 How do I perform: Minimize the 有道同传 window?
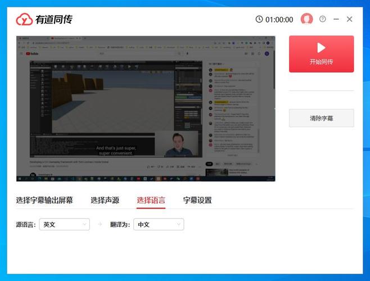click(x=336, y=19)
